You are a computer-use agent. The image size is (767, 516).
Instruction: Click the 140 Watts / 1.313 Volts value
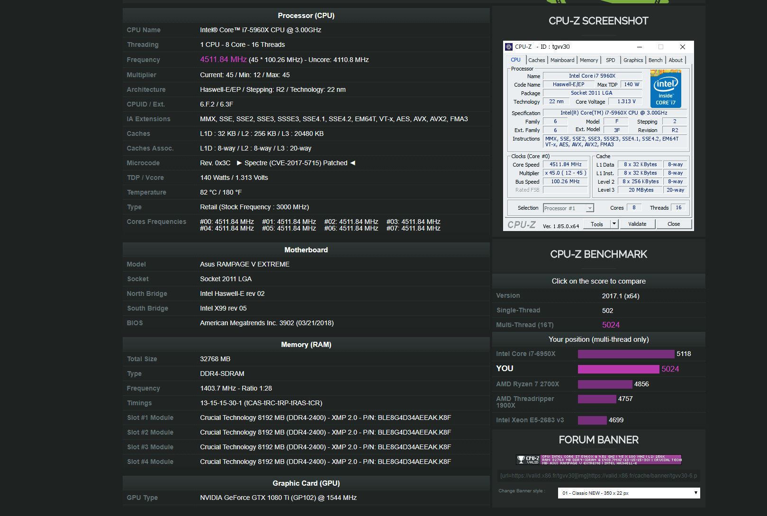(234, 178)
